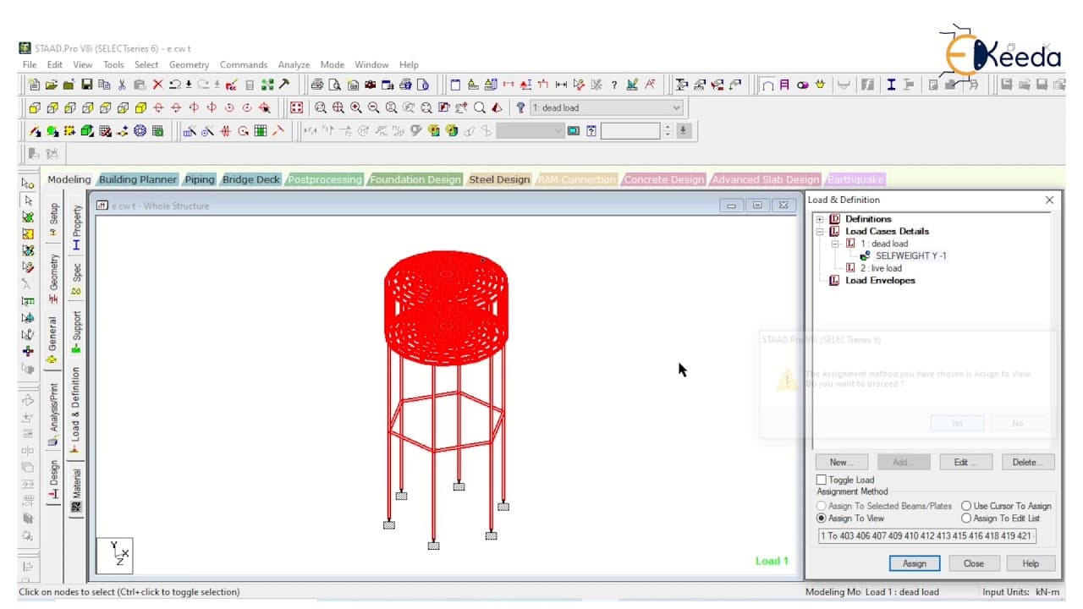The width and height of the screenshot is (1083, 609).
Task: Select the SELFWEIGHT Y -1 tree item
Action: pos(910,255)
